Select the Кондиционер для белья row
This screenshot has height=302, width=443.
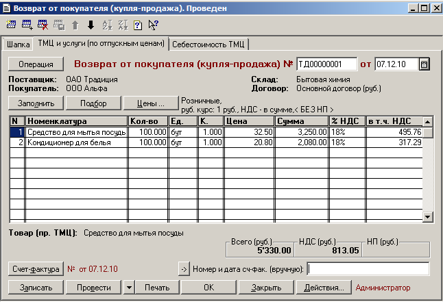(75, 142)
